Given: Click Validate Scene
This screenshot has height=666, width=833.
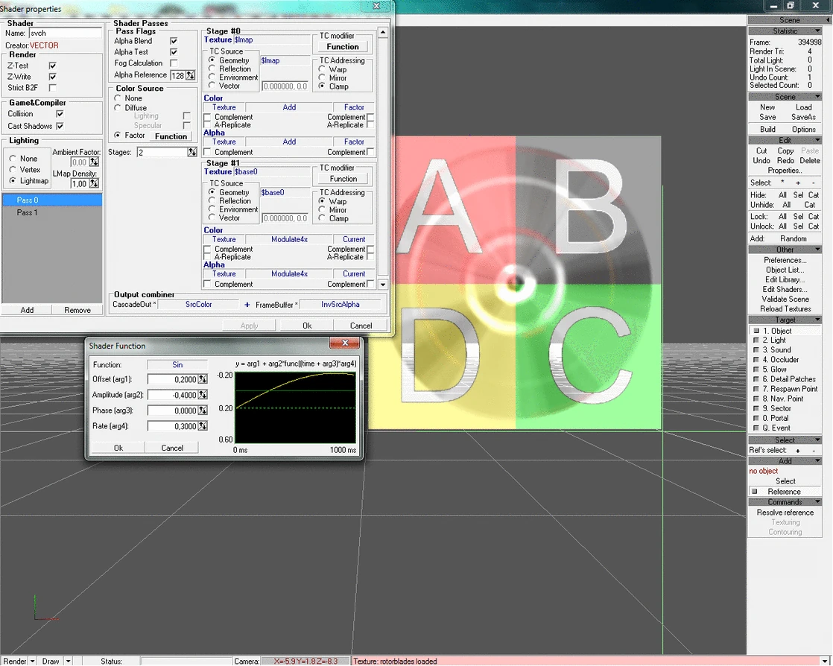Looking at the screenshot, I should [785, 299].
